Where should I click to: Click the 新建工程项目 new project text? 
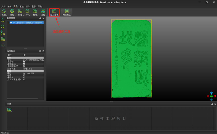[x=110, y=119]
